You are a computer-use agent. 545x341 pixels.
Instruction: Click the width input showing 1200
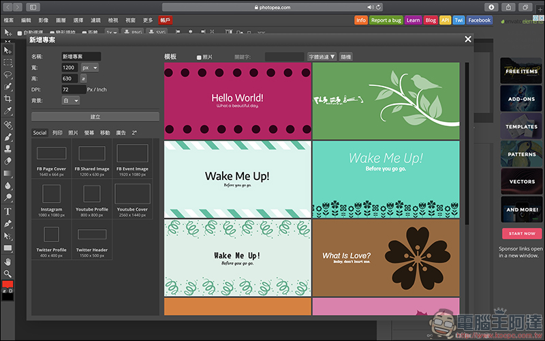pos(69,68)
